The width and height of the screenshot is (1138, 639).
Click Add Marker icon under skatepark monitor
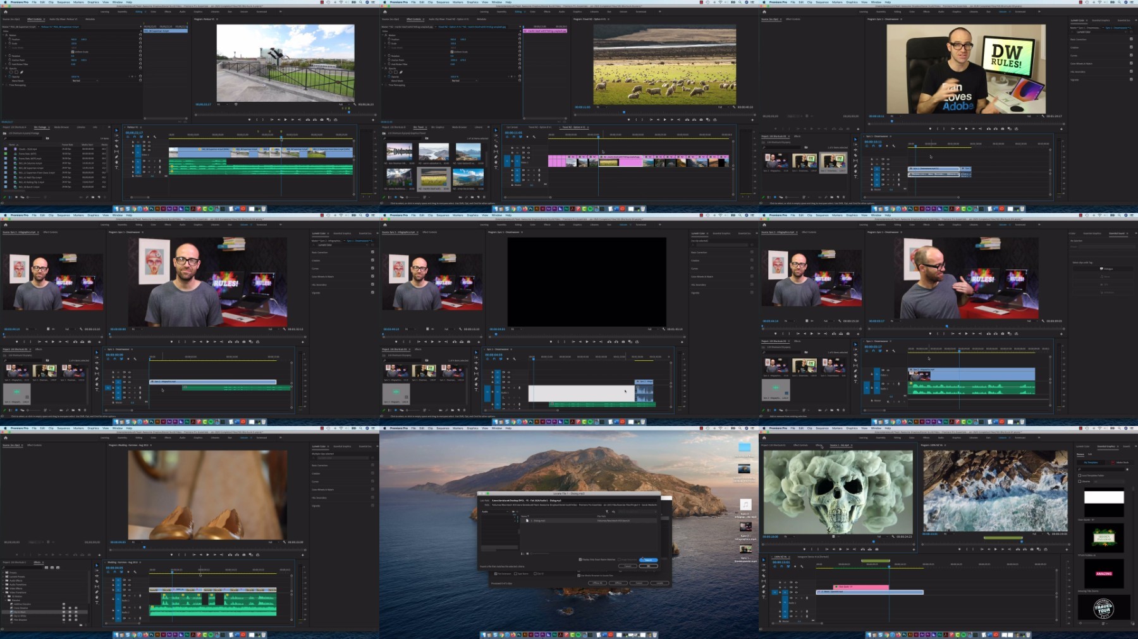tap(249, 119)
